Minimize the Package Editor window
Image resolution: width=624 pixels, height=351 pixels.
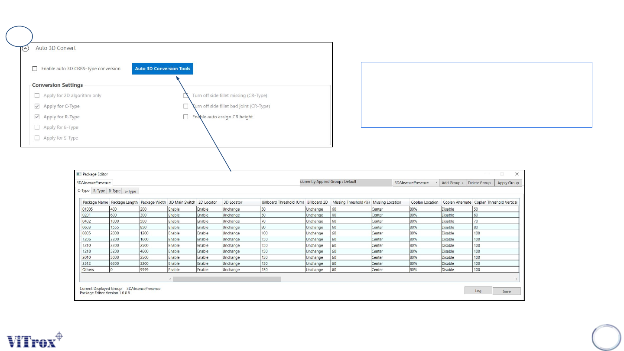pyautogui.click(x=487, y=174)
